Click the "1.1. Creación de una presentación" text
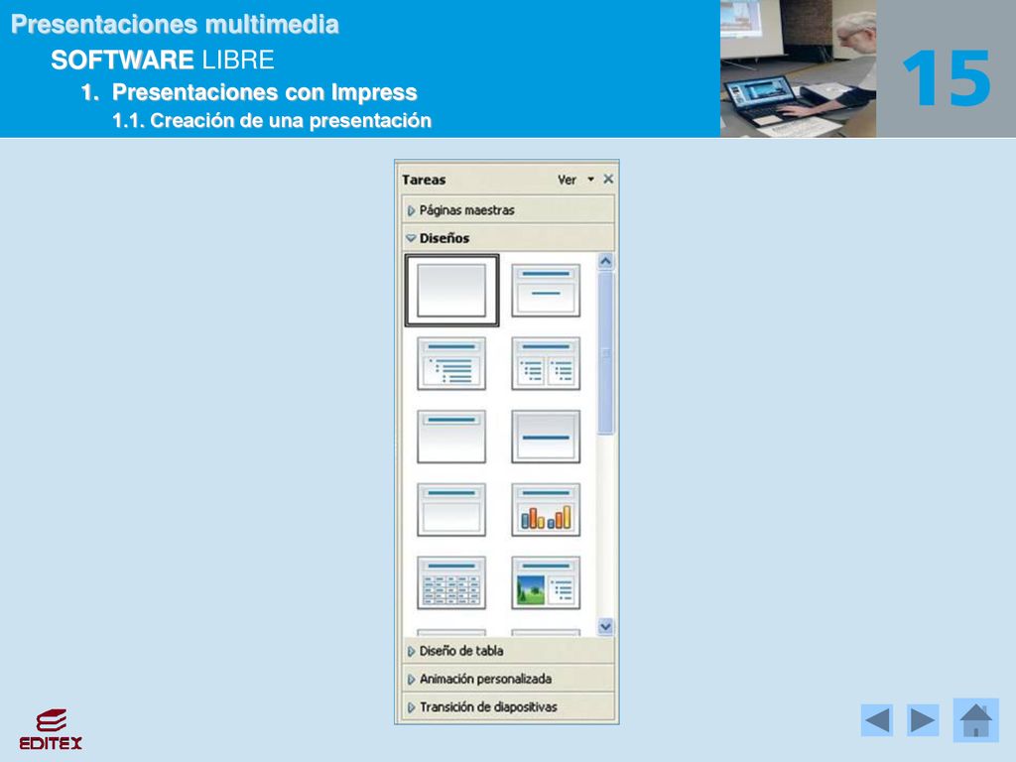The height and width of the screenshot is (762, 1016). 272,120
